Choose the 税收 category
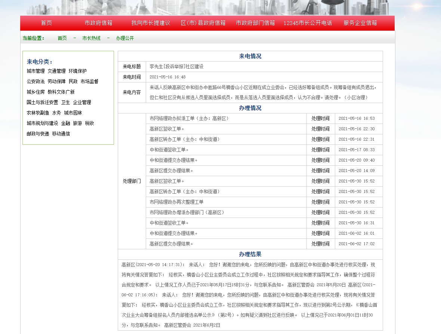441x334 pixels. [89, 123]
